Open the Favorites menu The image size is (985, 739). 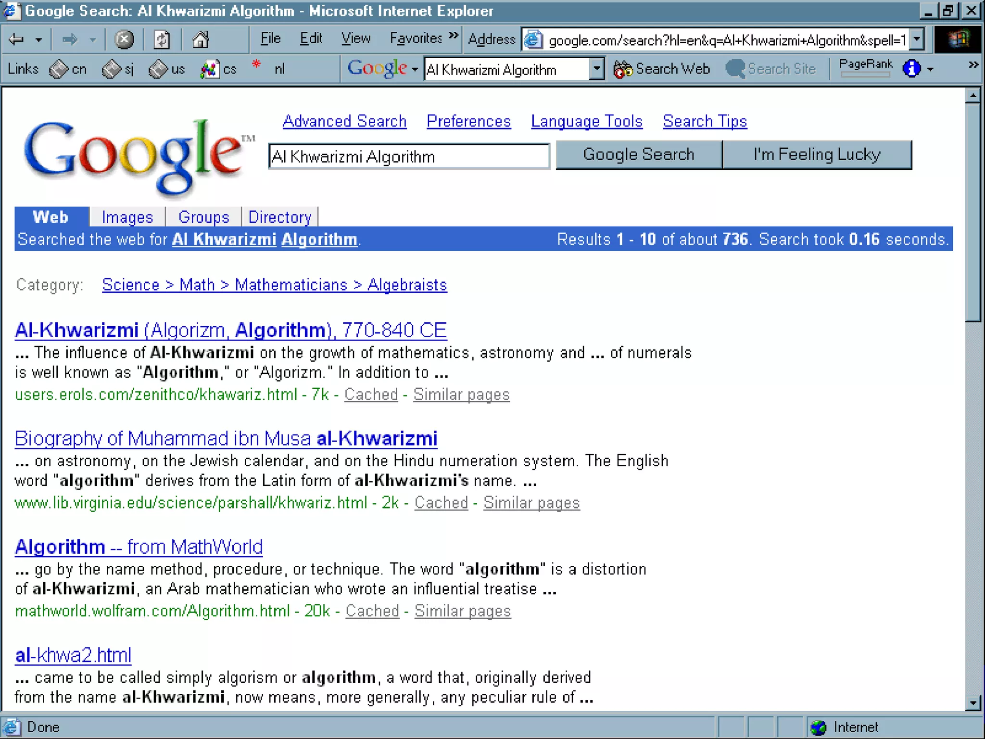[416, 38]
